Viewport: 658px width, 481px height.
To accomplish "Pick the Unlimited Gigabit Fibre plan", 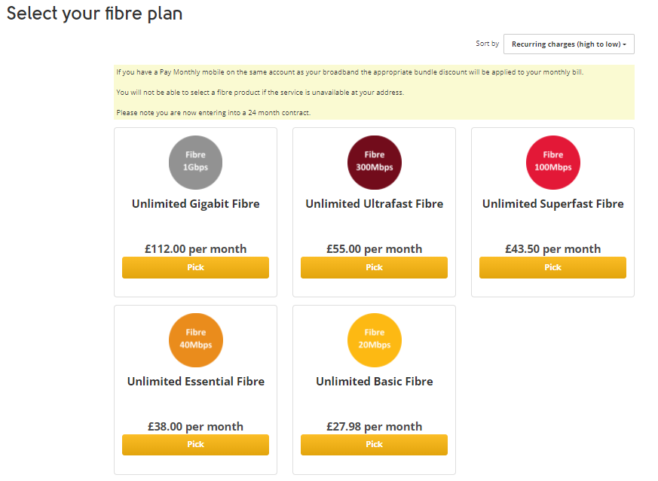I will pyautogui.click(x=195, y=267).
